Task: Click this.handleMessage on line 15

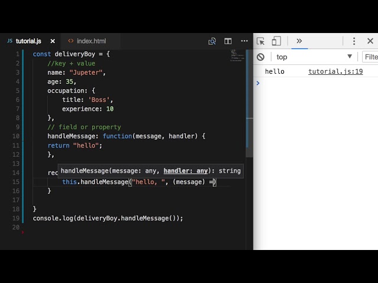Action: (x=95, y=182)
